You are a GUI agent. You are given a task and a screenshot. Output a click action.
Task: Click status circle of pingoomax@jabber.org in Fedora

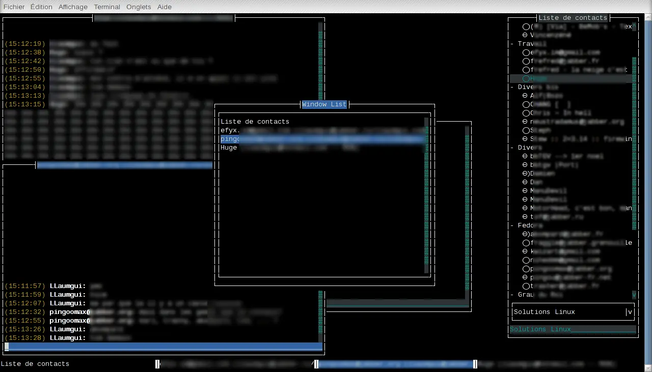526,269
